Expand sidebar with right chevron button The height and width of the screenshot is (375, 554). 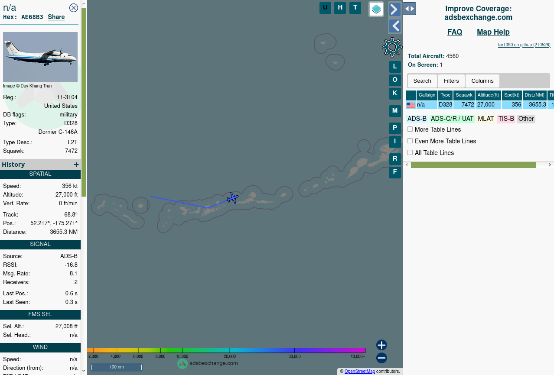[x=394, y=9]
